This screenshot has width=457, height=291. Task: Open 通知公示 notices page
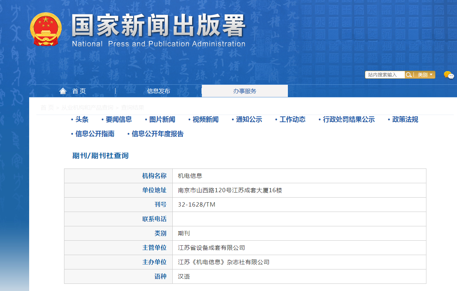[249, 120]
